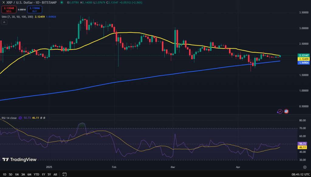Open the go-to-date calendar icon
311x177 pixels.
tap(64, 175)
